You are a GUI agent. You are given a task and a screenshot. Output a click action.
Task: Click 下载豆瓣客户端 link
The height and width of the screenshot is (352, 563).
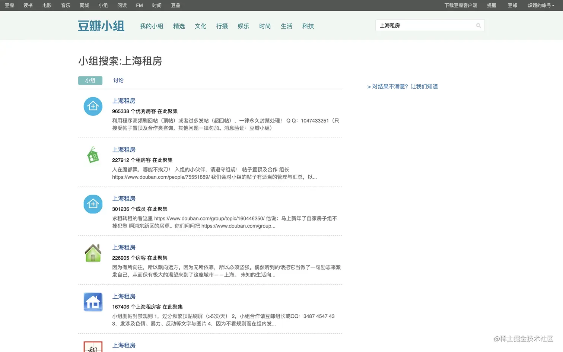click(x=461, y=5)
